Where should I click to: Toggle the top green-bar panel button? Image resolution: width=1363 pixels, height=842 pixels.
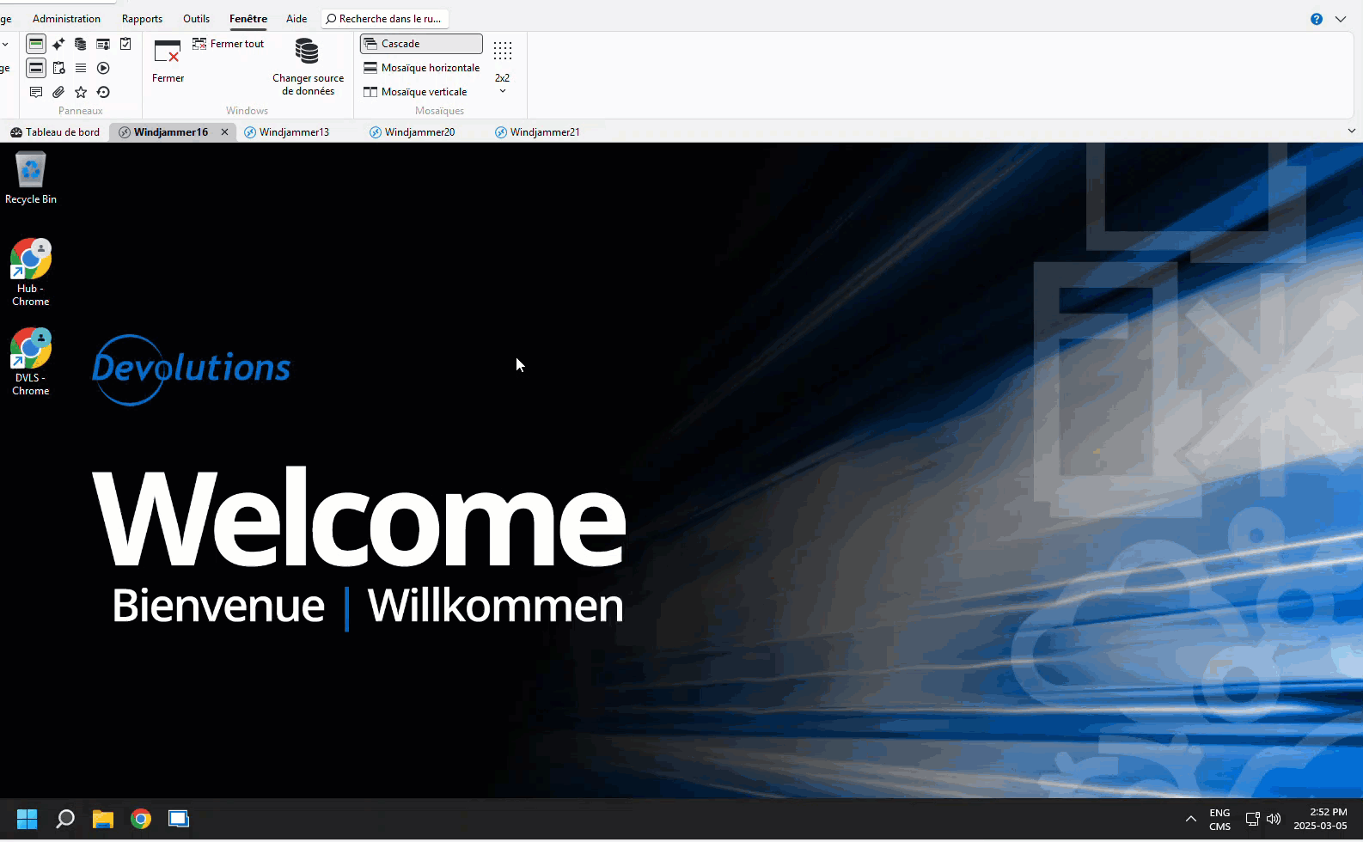pos(36,44)
